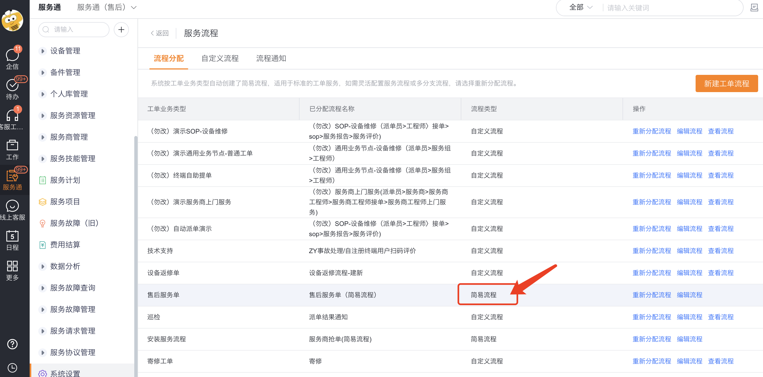Image resolution: width=763 pixels, height=377 pixels.
Task: Expand 服务请求管理 menu arrow
Action: (x=43, y=331)
